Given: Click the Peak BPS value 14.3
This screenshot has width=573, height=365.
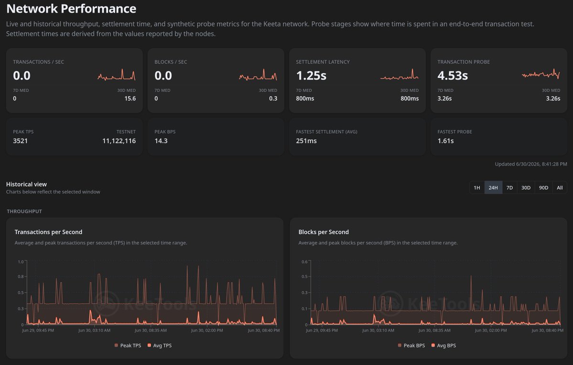Looking at the screenshot, I should (x=161, y=140).
